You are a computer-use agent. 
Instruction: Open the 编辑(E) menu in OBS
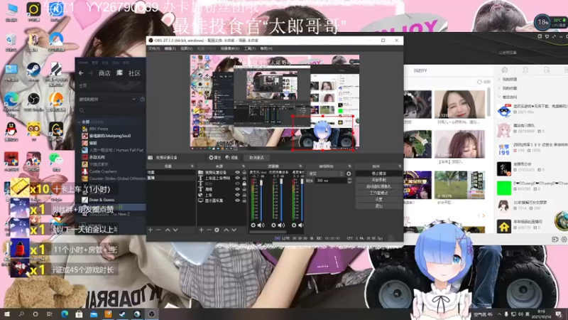pyautogui.click(x=170, y=48)
